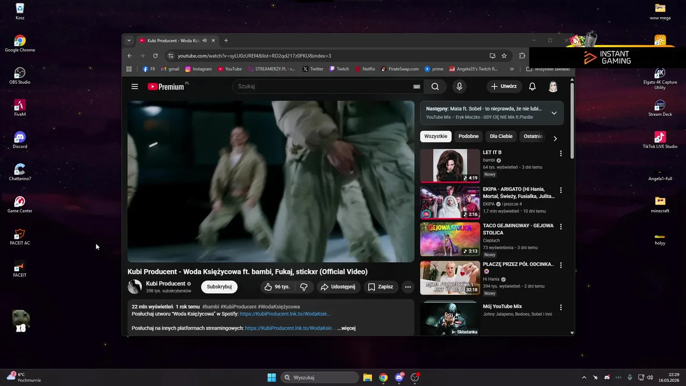Expand the next-up playlist panel chevron
The width and height of the screenshot is (686, 386).
click(554, 113)
